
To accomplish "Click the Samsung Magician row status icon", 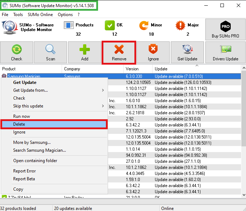I will point(4,76).
